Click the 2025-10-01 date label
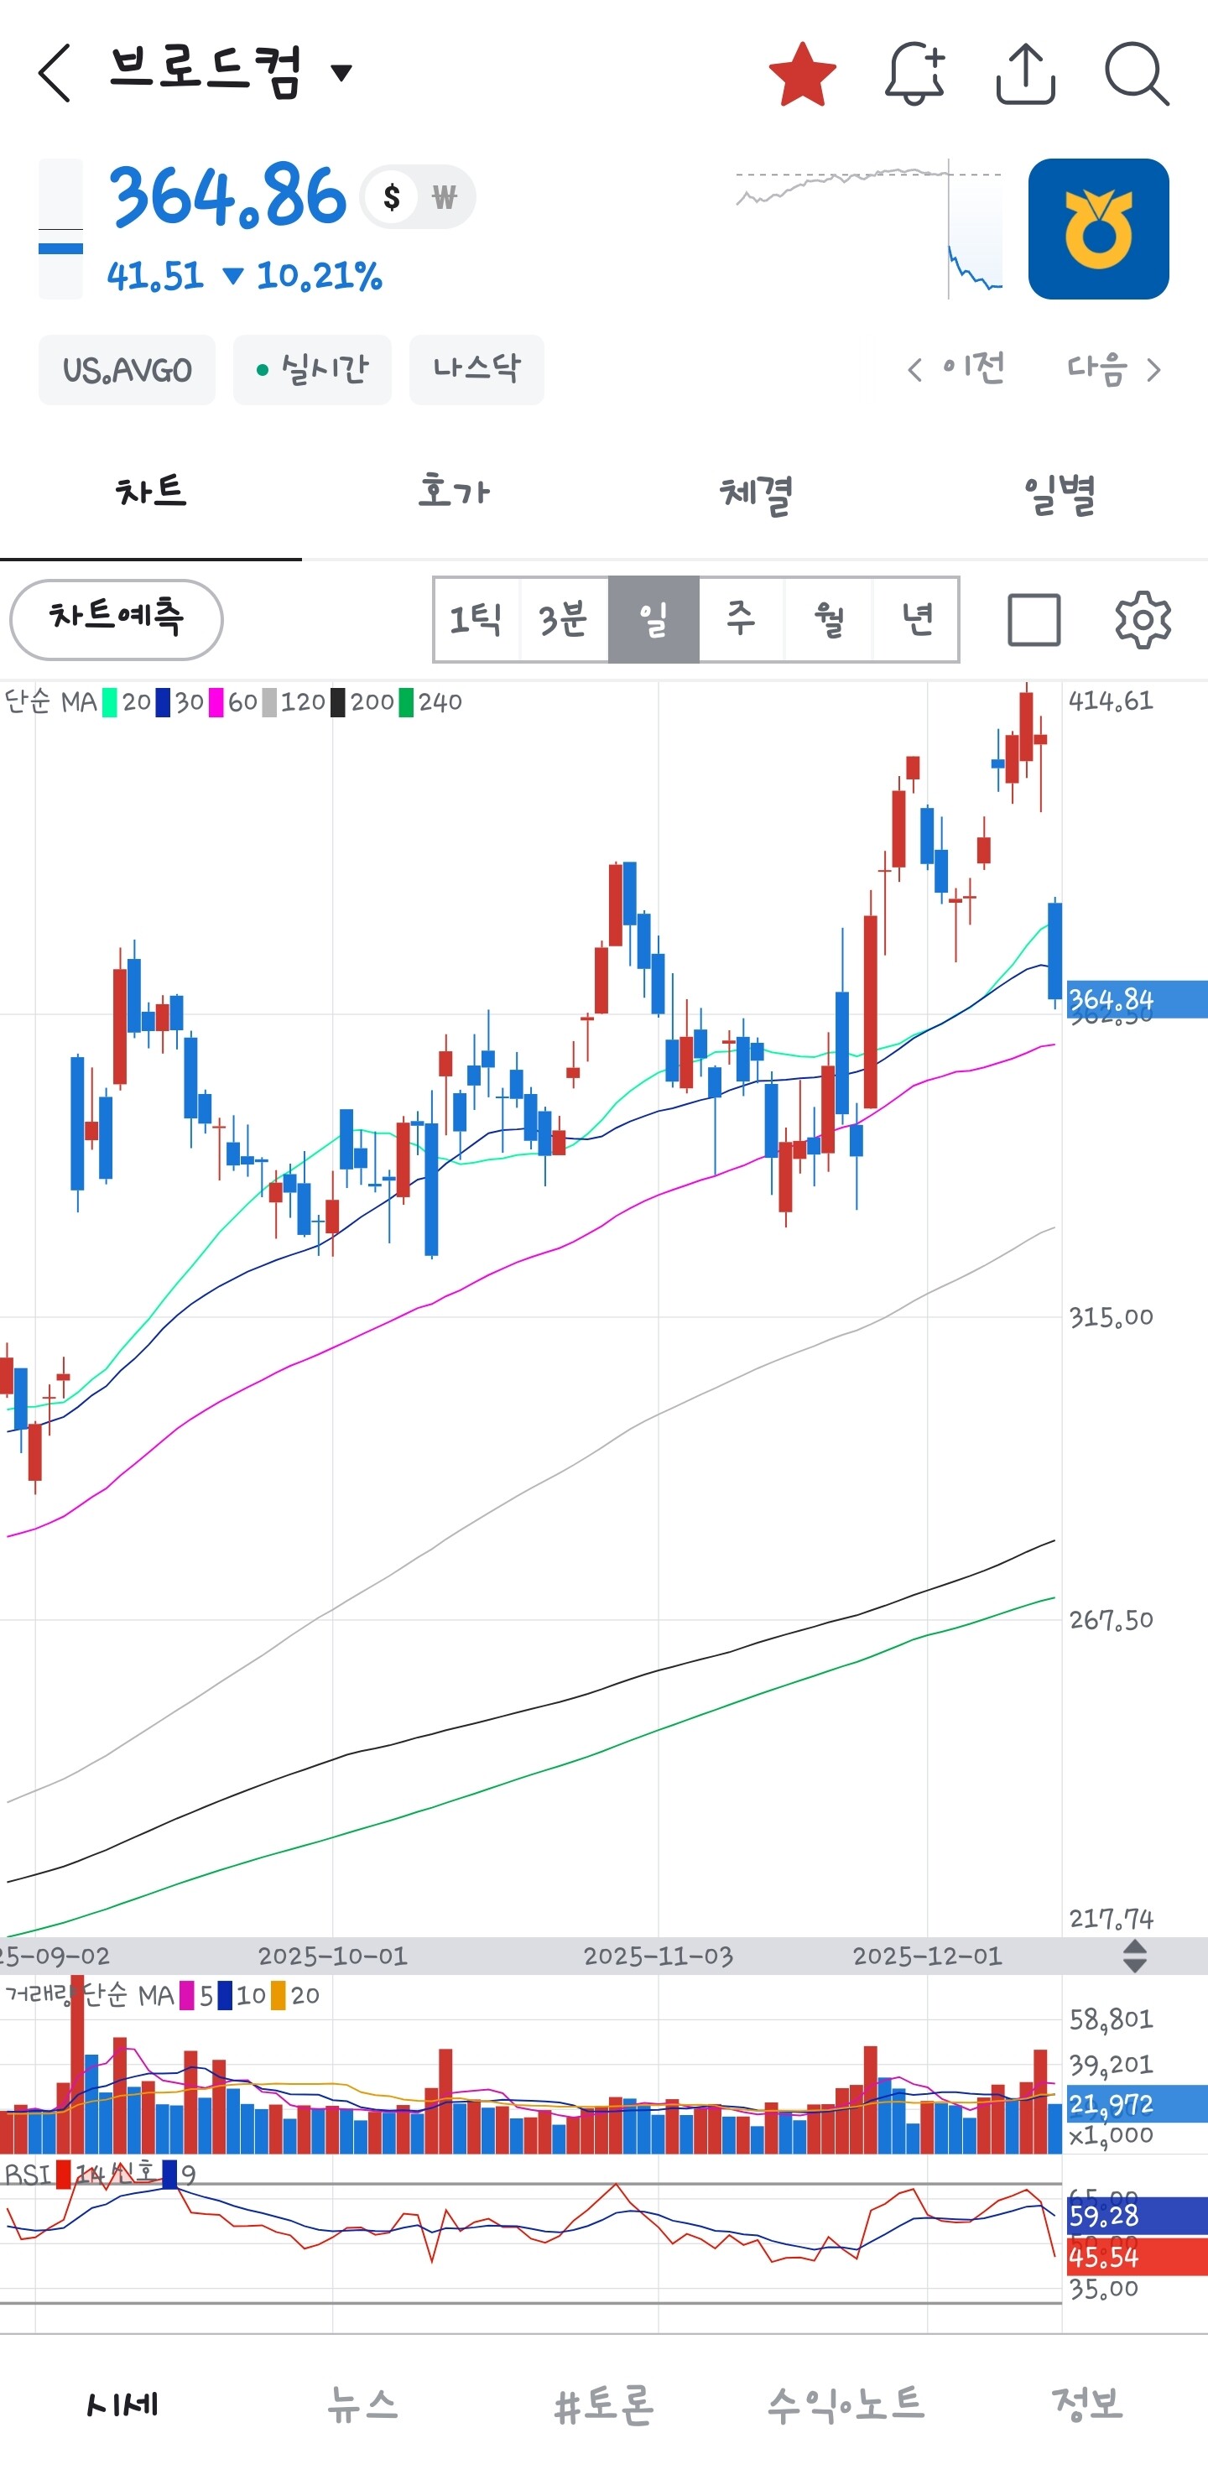This screenshot has width=1208, height=2480. (333, 1956)
